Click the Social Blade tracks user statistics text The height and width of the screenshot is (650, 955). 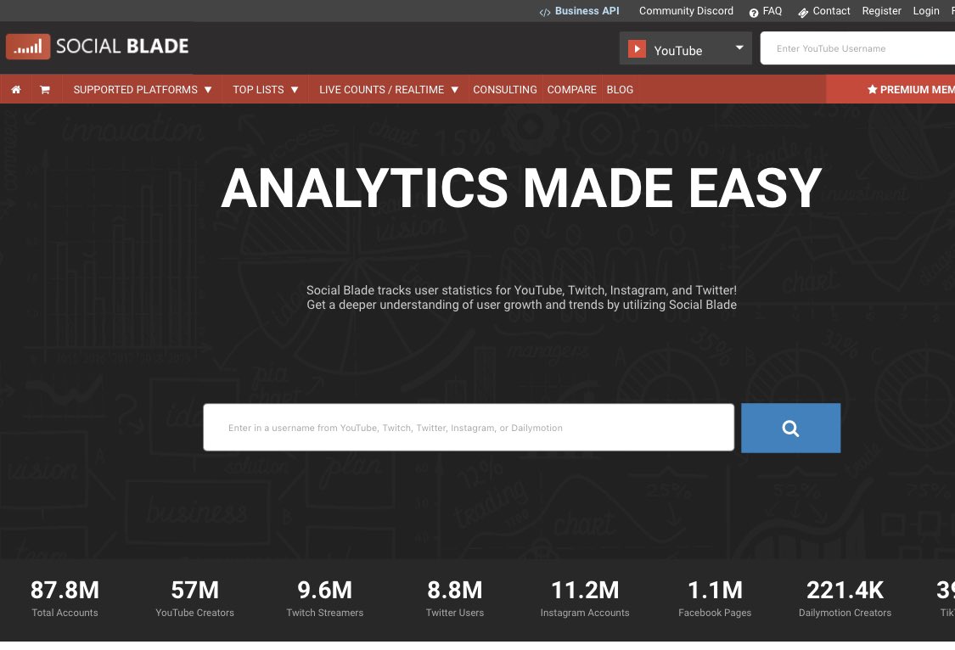[x=521, y=298]
